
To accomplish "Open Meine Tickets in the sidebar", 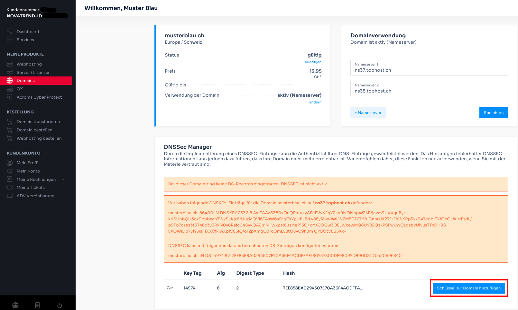I will pyautogui.click(x=31, y=188).
